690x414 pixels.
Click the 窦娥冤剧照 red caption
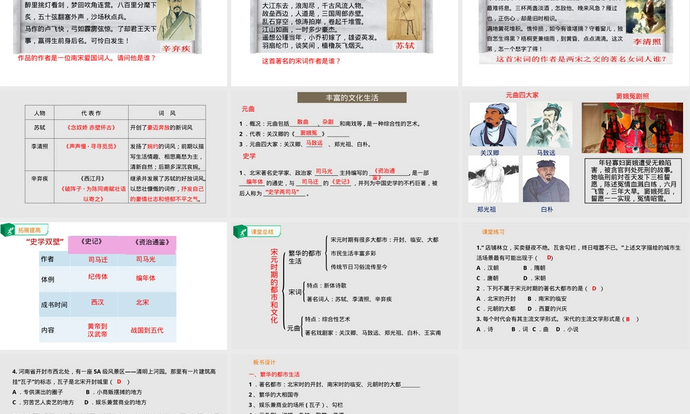(x=632, y=96)
